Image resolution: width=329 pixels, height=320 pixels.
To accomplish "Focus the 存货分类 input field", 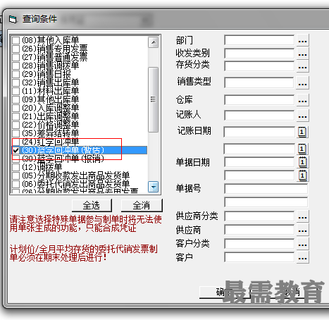I will coord(259,66).
